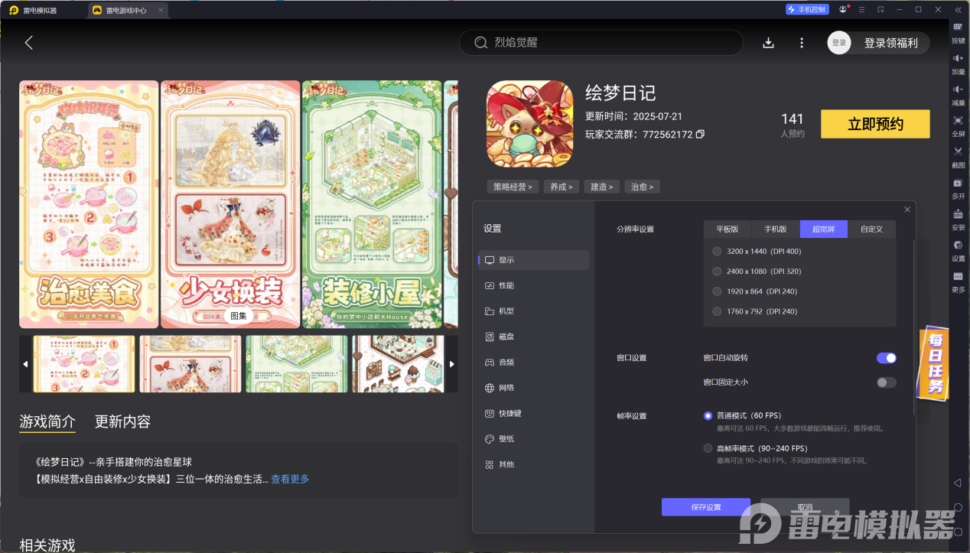Switch to 平板版 resolution tab
The width and height of the screenshot is (970, 553).
pyautogui.click(x=727, y=229)
